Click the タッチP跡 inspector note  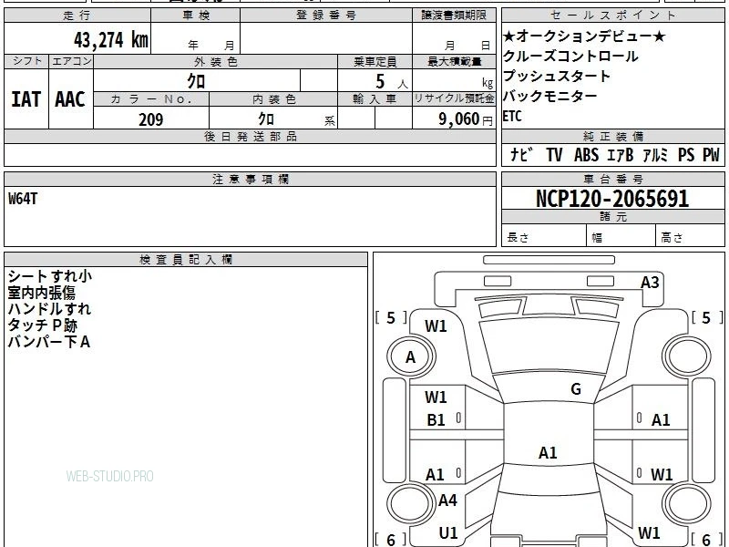[x=42, y=325]
